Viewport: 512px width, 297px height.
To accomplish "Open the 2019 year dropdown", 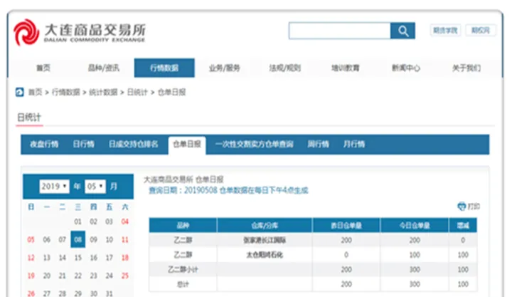I will 54,187.
